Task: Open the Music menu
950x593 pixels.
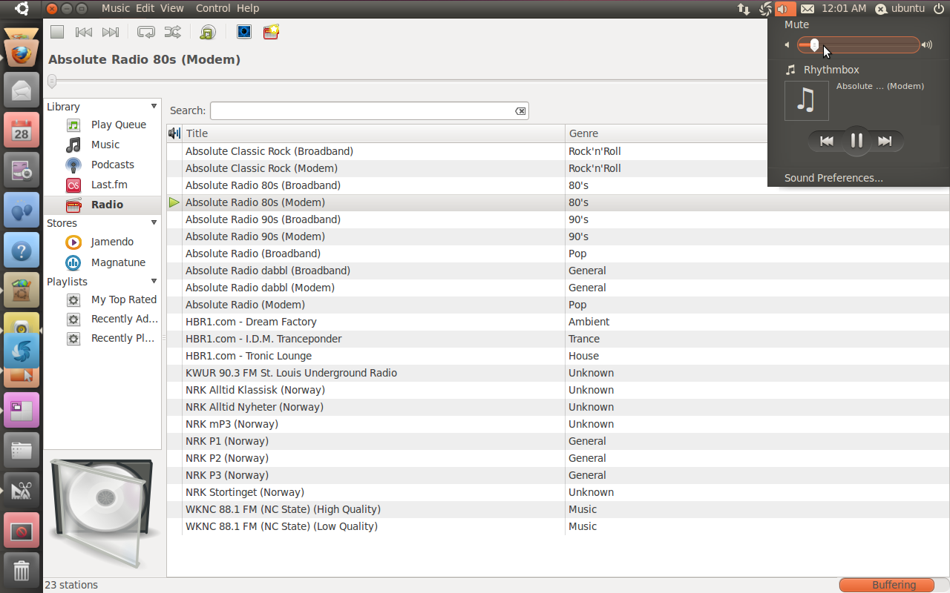Action: point(115,8)
